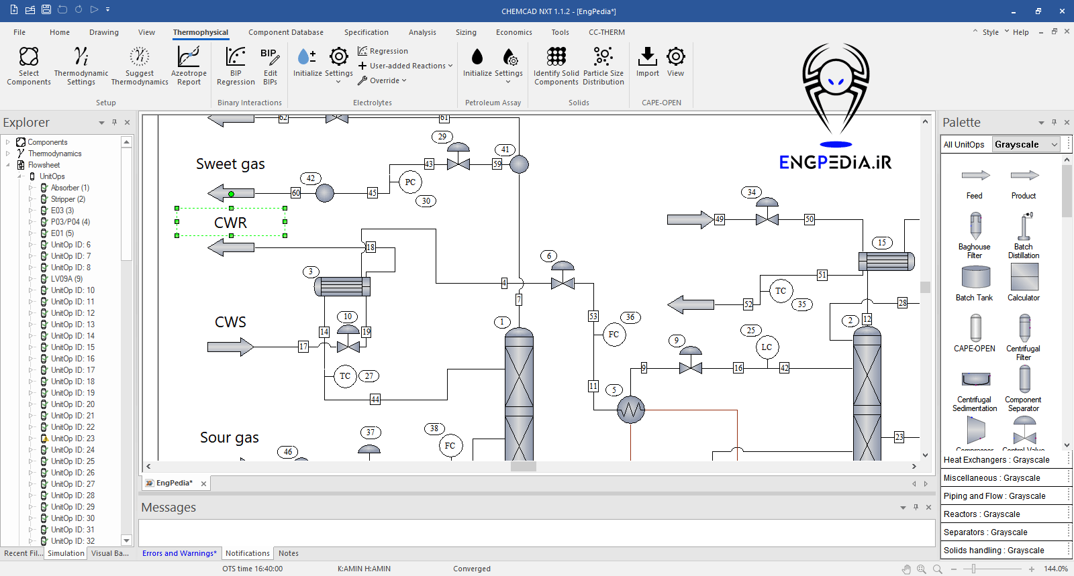Select Feed arrow in Palette

coord(975,183)
